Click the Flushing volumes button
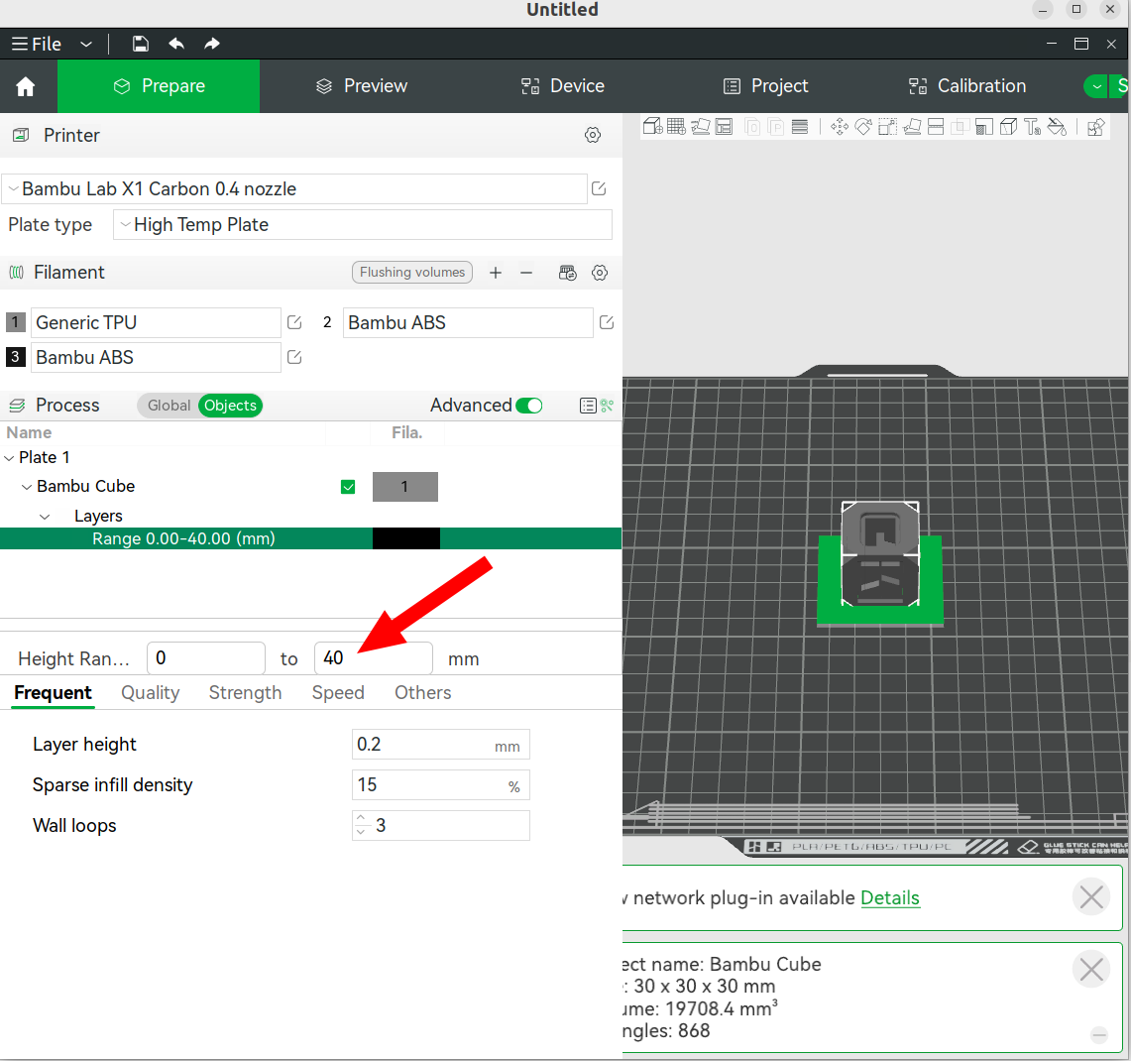 pos(412,273)
